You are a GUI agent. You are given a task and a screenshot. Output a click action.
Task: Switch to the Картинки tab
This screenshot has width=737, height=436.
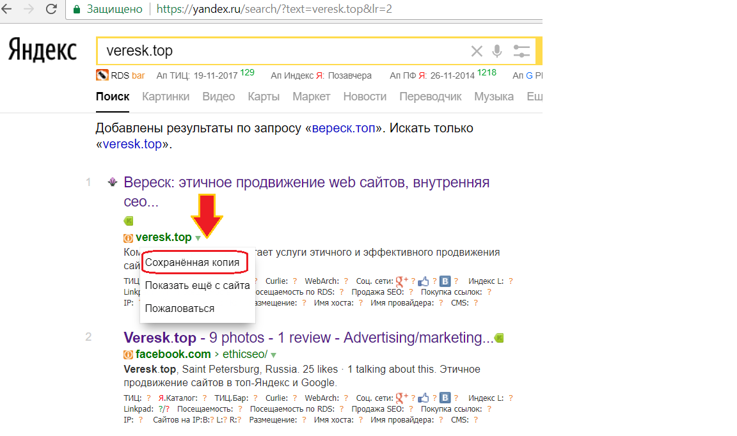166,97
